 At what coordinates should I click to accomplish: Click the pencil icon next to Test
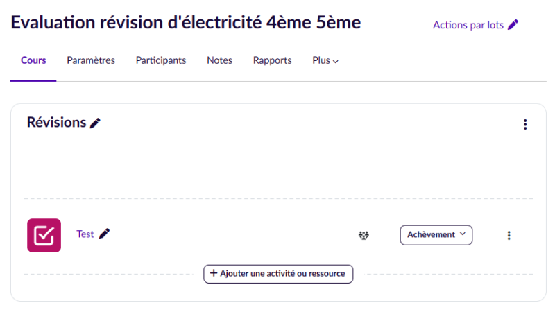coord(104,234)
